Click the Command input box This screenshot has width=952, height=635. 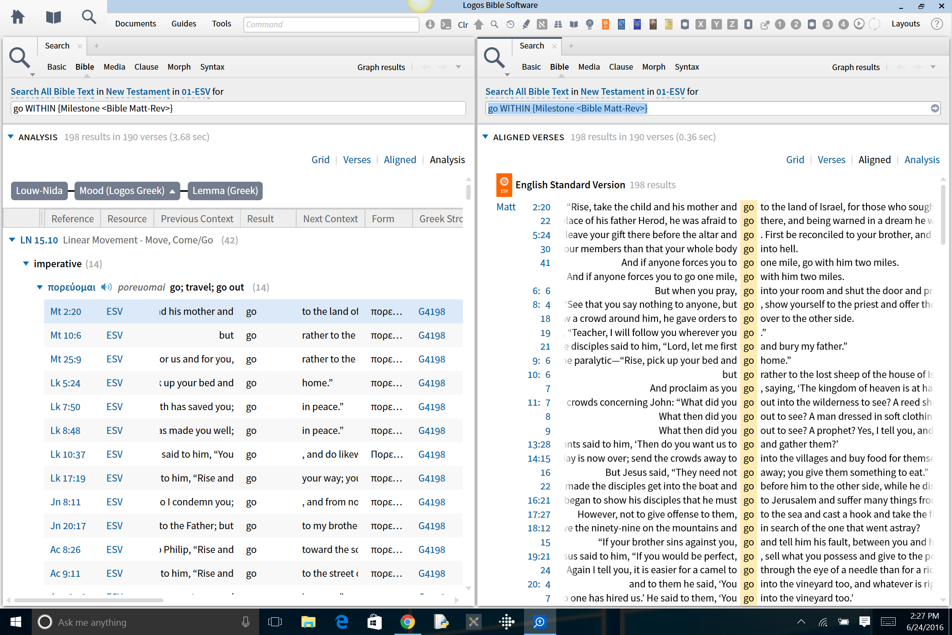[x=331, y=24]
